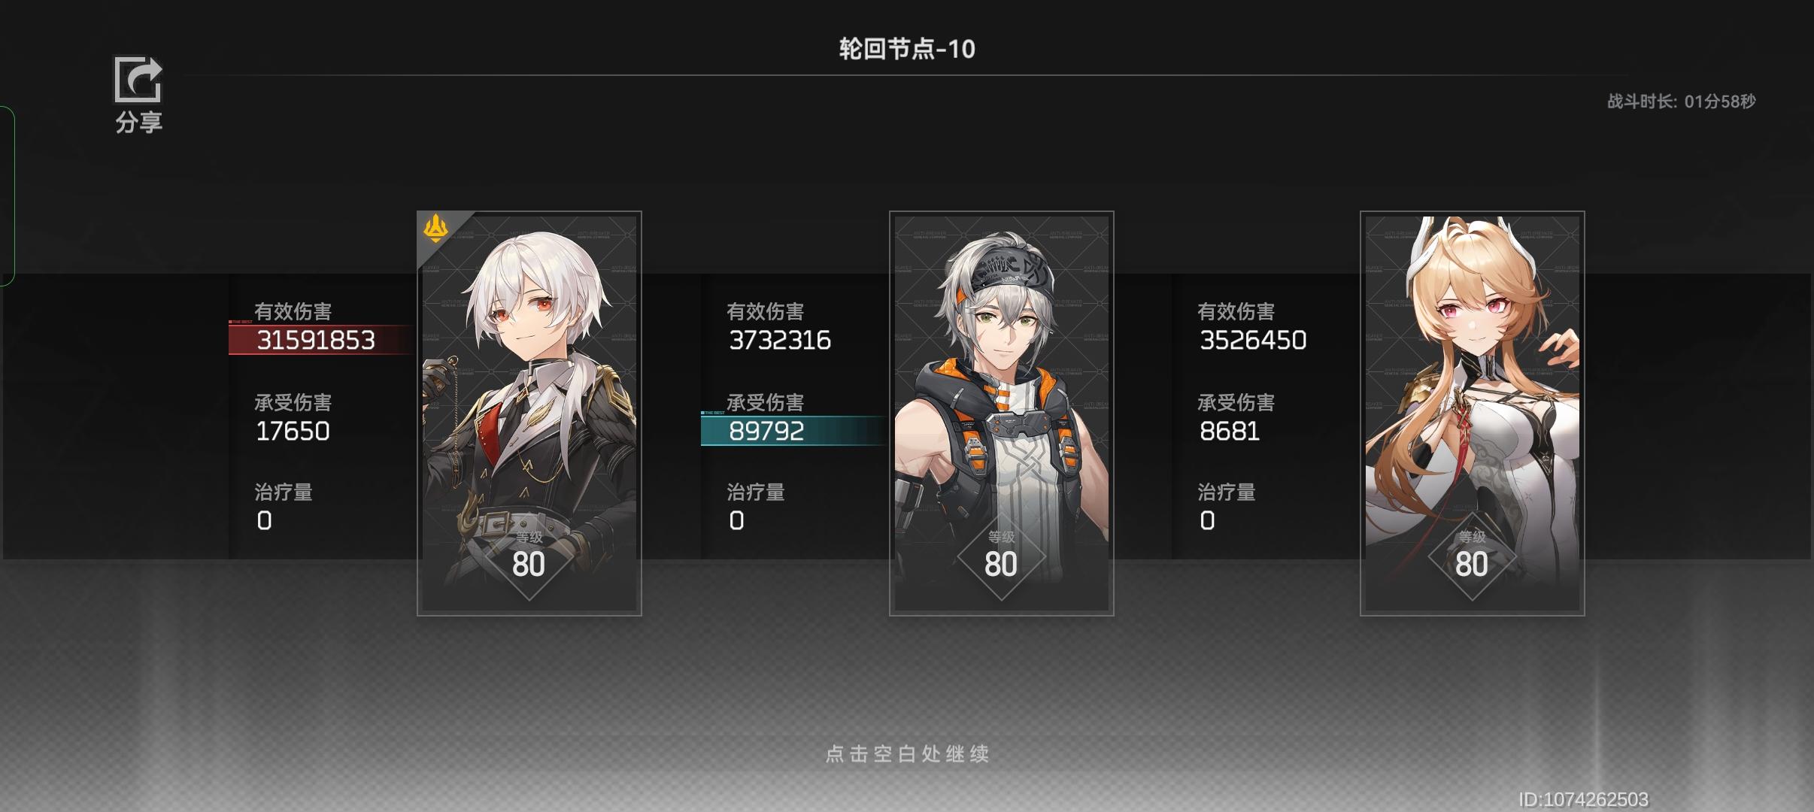The image size is (1814, 812).
Task: Click red highlighted damage value 31591853
Action: [316, 341]
